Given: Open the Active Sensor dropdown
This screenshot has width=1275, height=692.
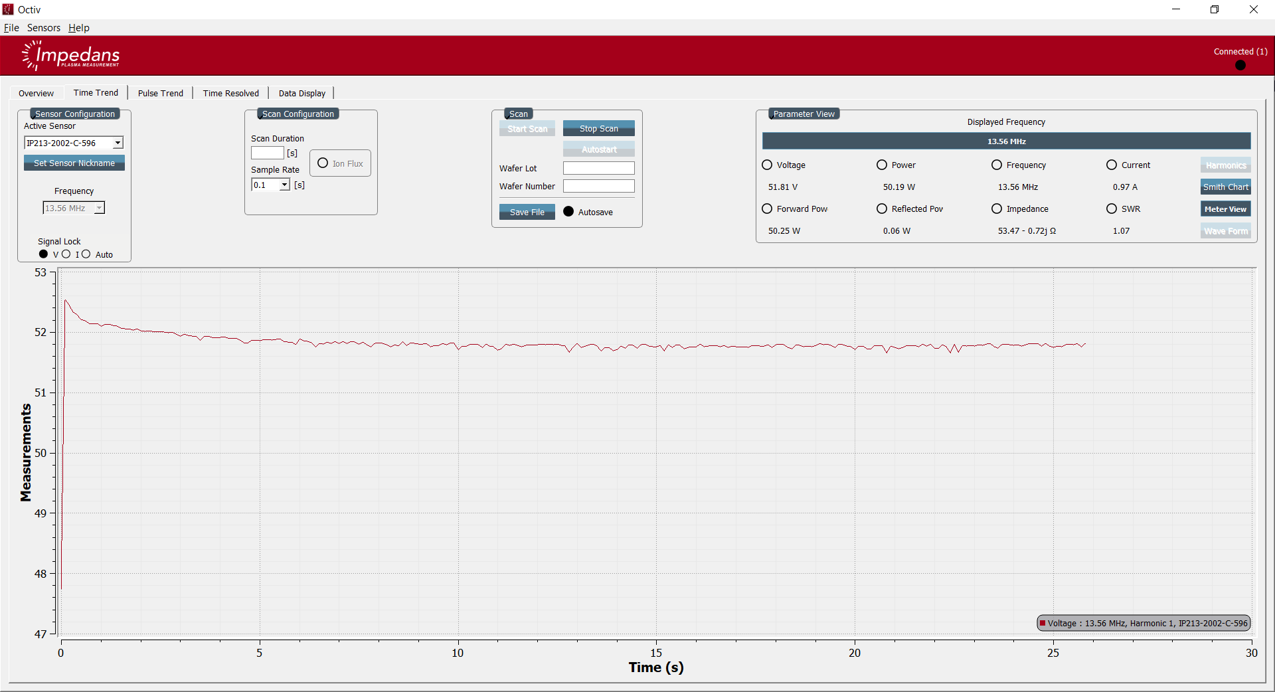Looking at the screenshot, I should [x=118, y=143].
